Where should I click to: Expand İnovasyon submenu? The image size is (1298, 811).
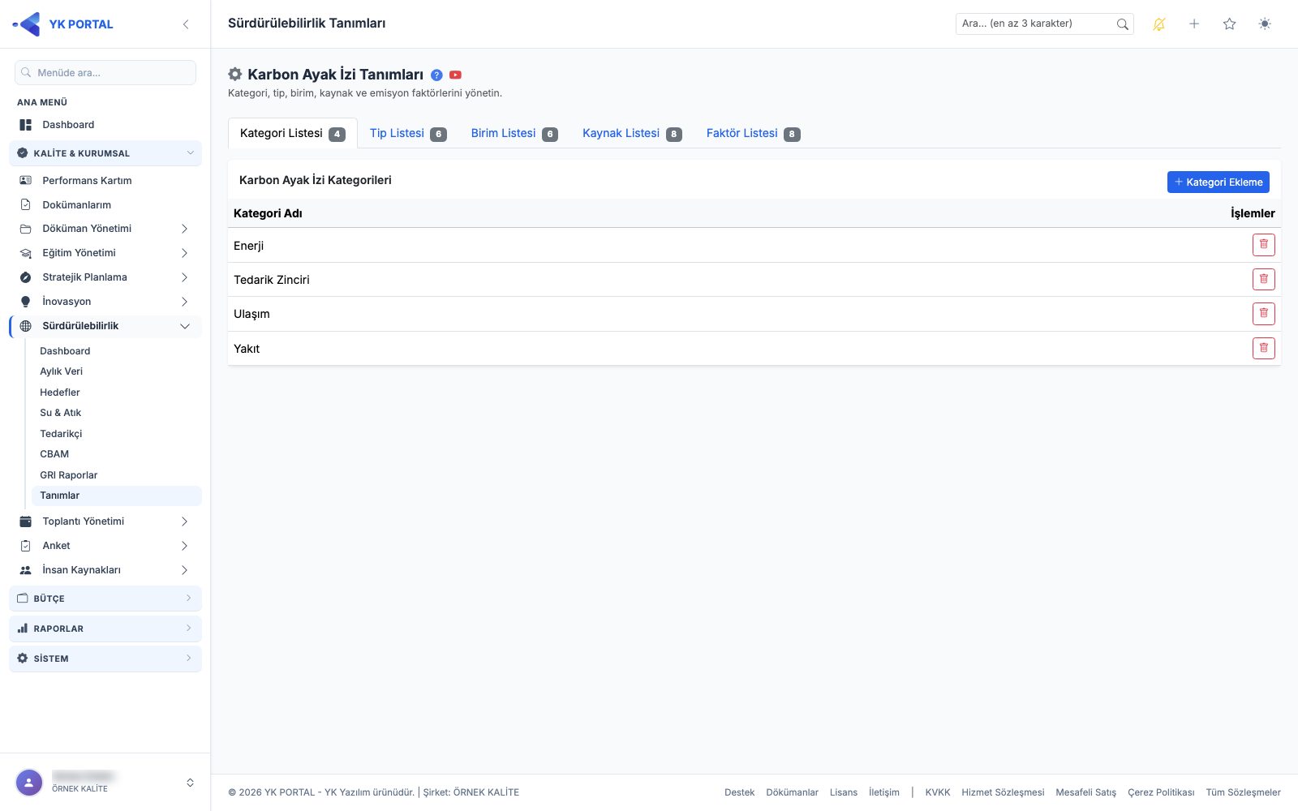click(x=105, y=302)
